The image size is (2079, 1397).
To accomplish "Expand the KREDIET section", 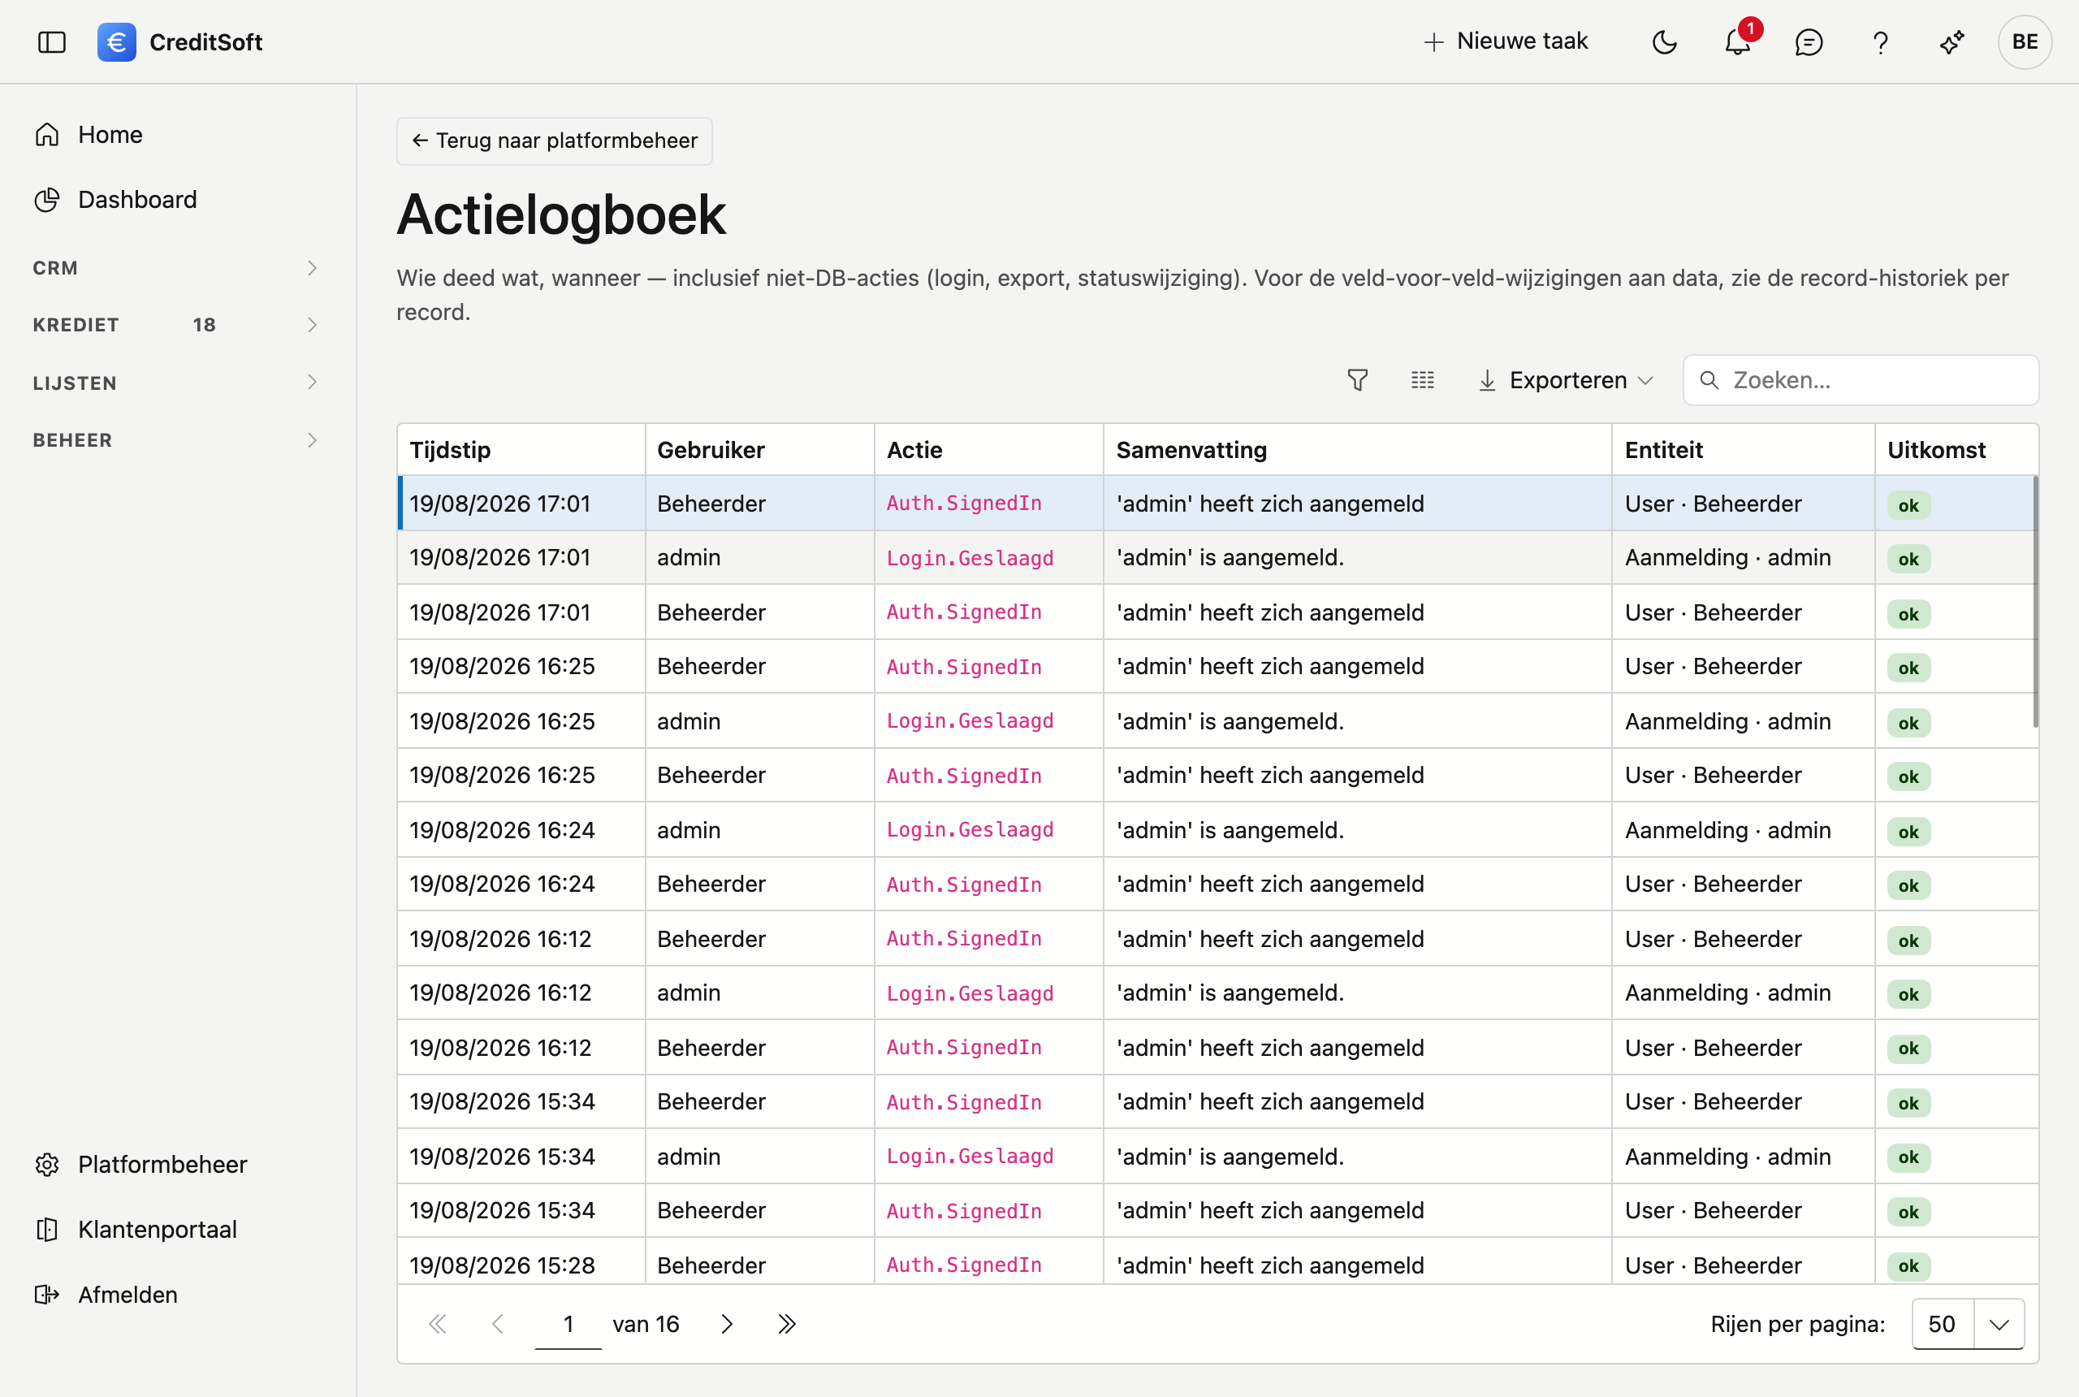I will 176,324.
